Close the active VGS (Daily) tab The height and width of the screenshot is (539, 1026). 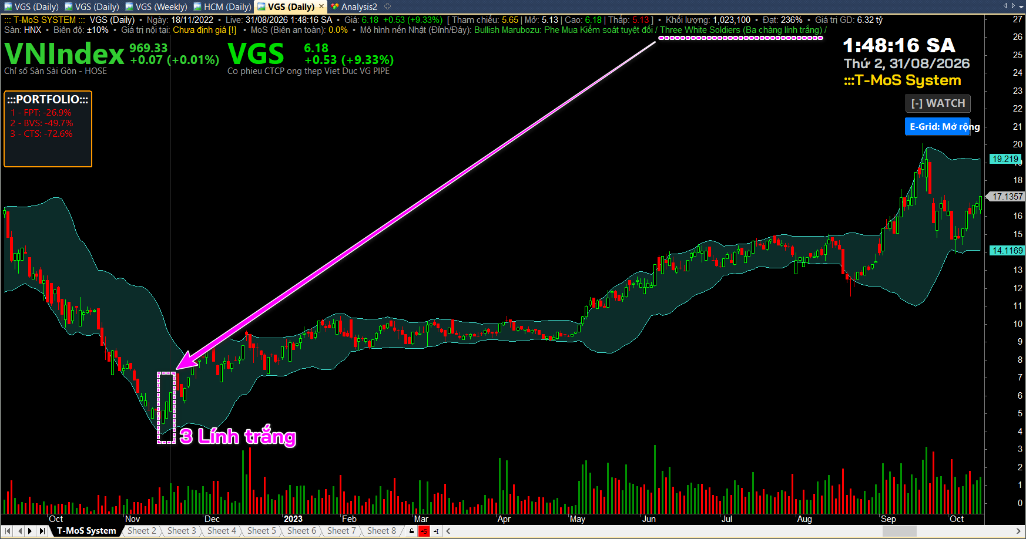[321, 6]
